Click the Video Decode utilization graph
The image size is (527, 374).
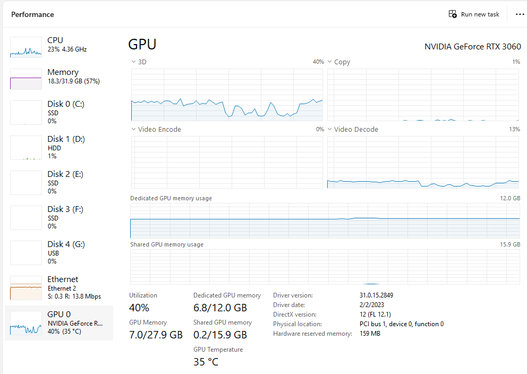[423, 162]
